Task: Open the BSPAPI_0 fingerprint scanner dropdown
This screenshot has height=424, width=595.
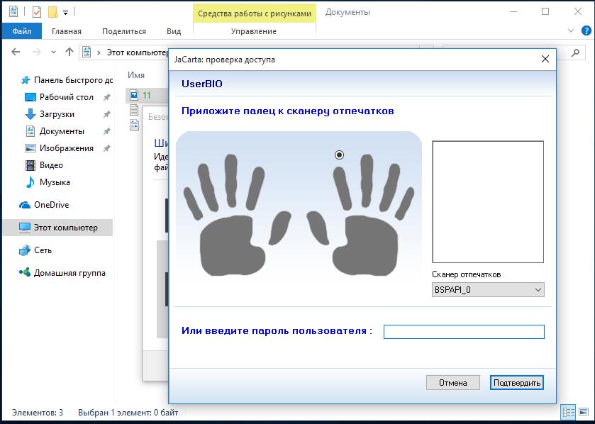Action: tap(488, 290)
